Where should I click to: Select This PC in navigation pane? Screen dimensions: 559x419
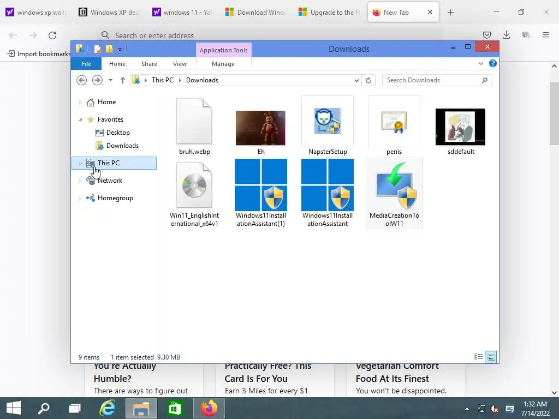coord(114,163)
